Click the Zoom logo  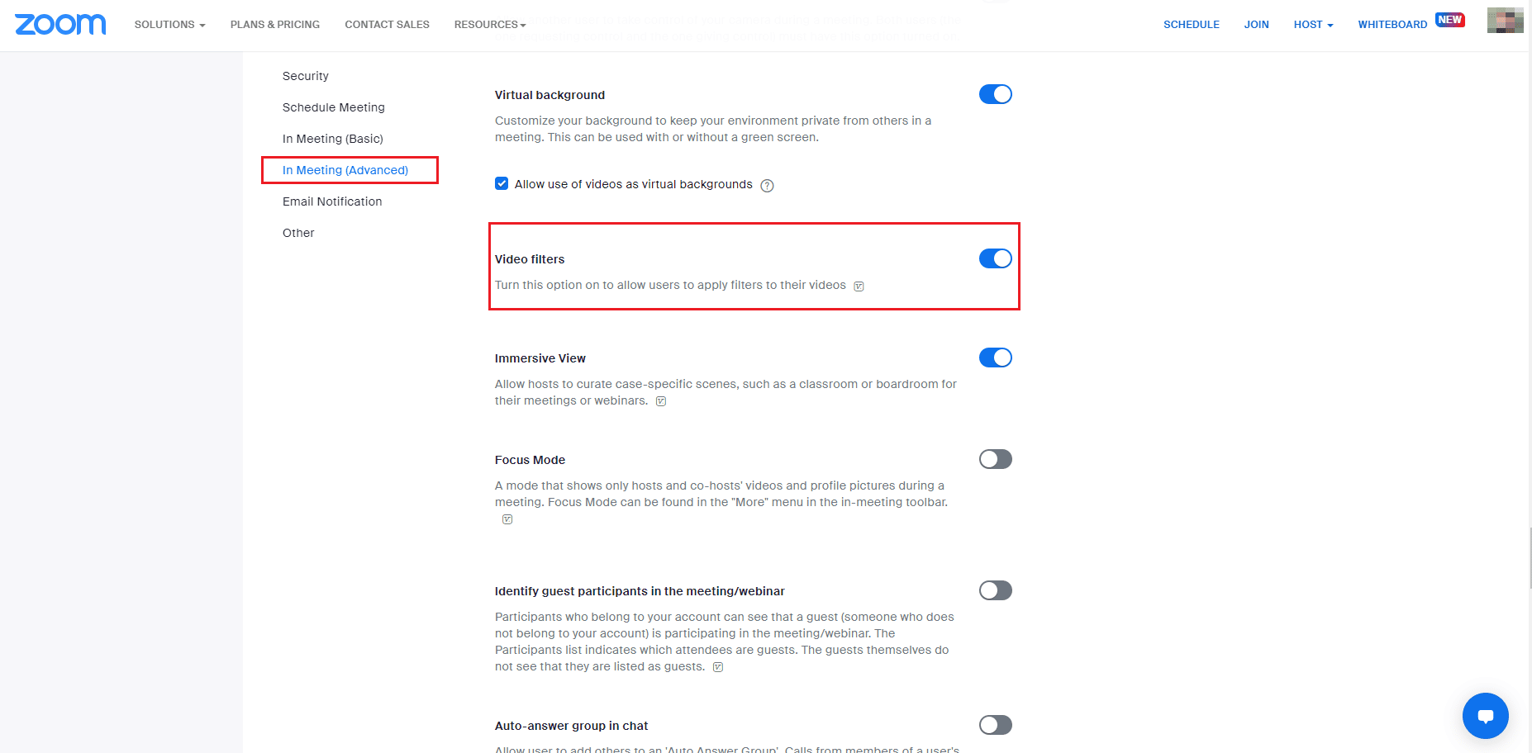pos(60,25)
